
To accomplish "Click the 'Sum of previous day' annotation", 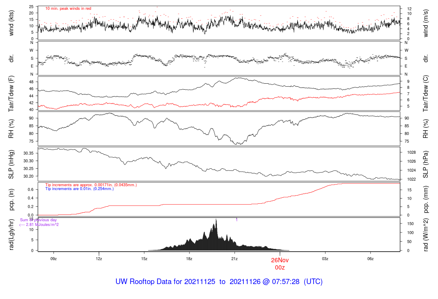I will (38, 220).
